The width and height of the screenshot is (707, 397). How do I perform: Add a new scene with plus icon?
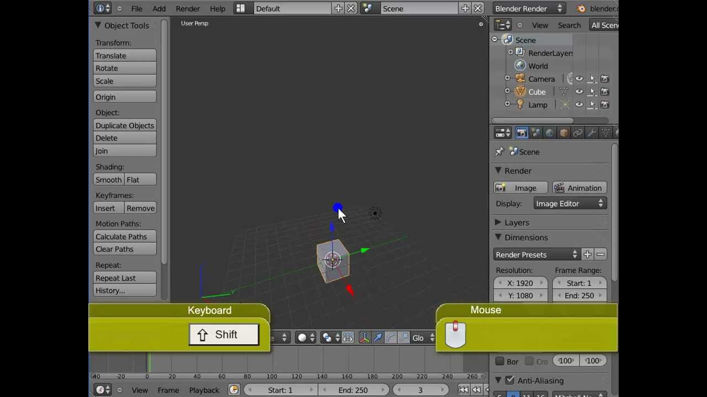(x=465, y=8)
